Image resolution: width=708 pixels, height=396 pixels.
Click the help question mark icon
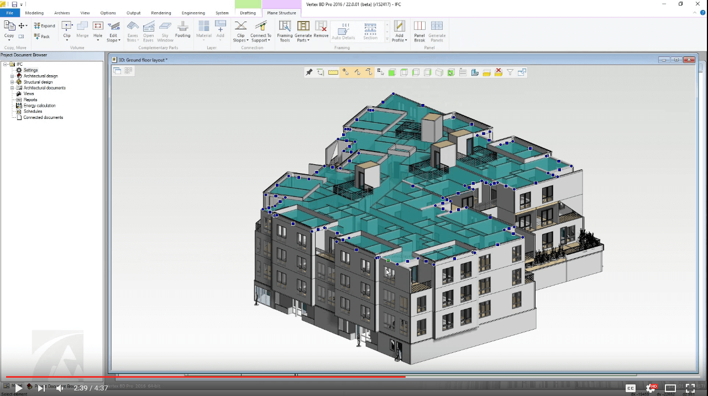[703, 12]
